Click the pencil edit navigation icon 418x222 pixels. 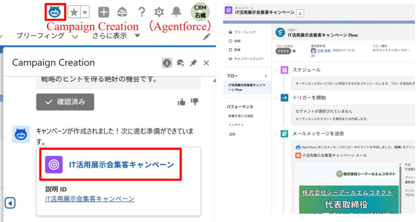click(207, 37)
